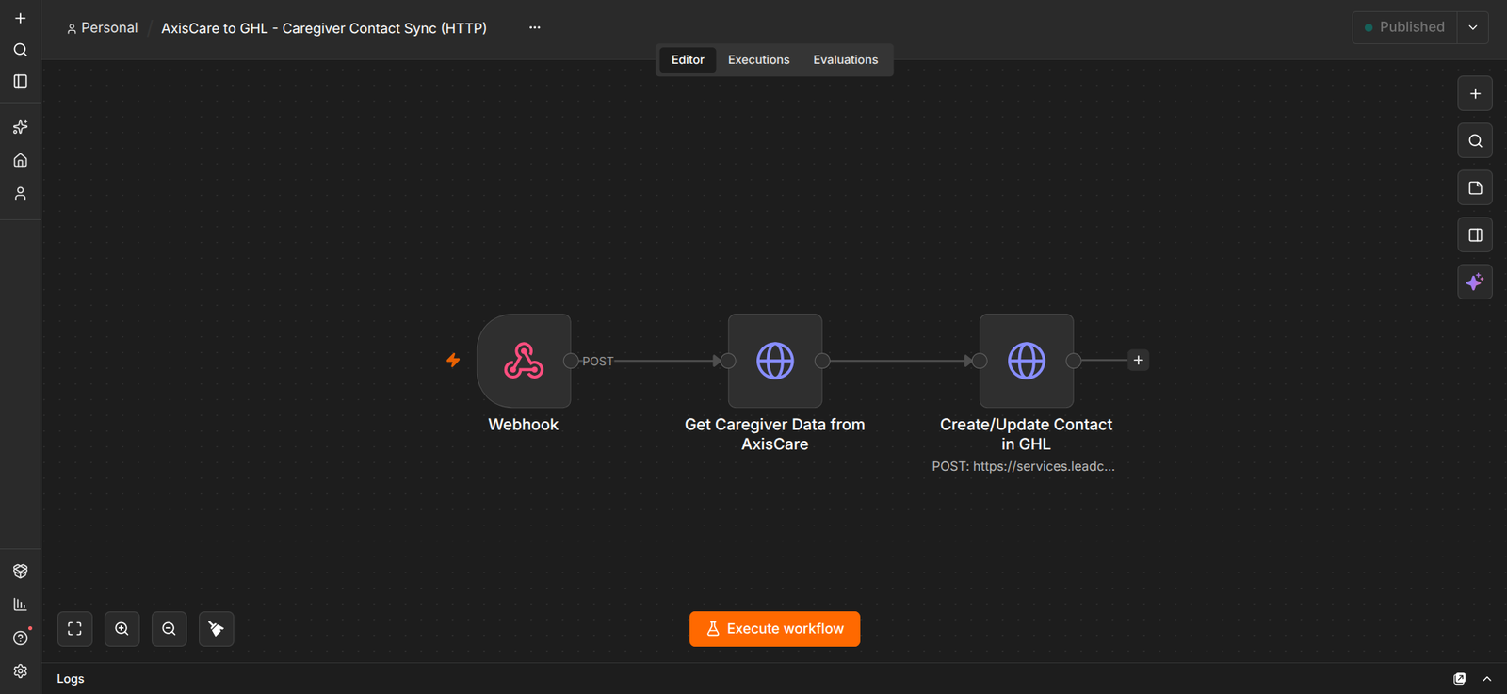This screenshot has width=1507, height=694.
Task: Add a node after Create/Update Contact
Action: [x=1138, y=361]
